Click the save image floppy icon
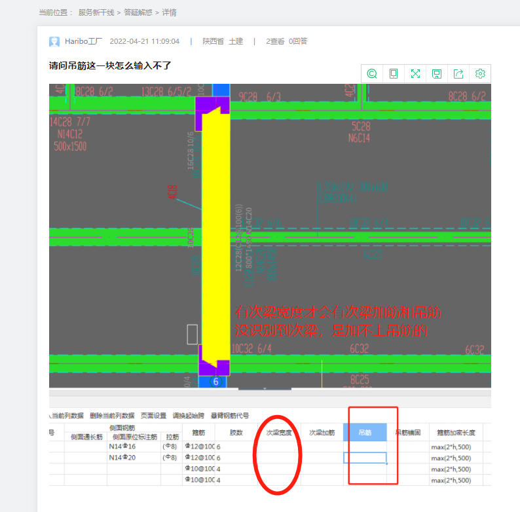The image size is (520, 512). tap(437, 73)
